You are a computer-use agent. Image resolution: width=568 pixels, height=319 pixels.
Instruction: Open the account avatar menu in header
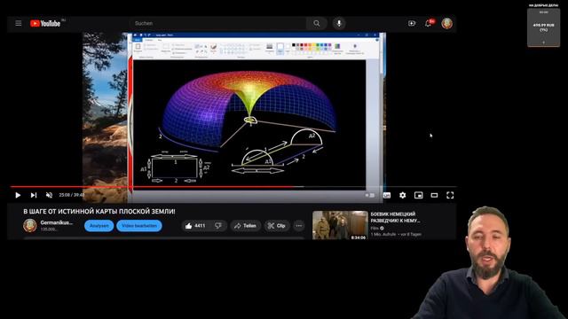click(447, 23)
